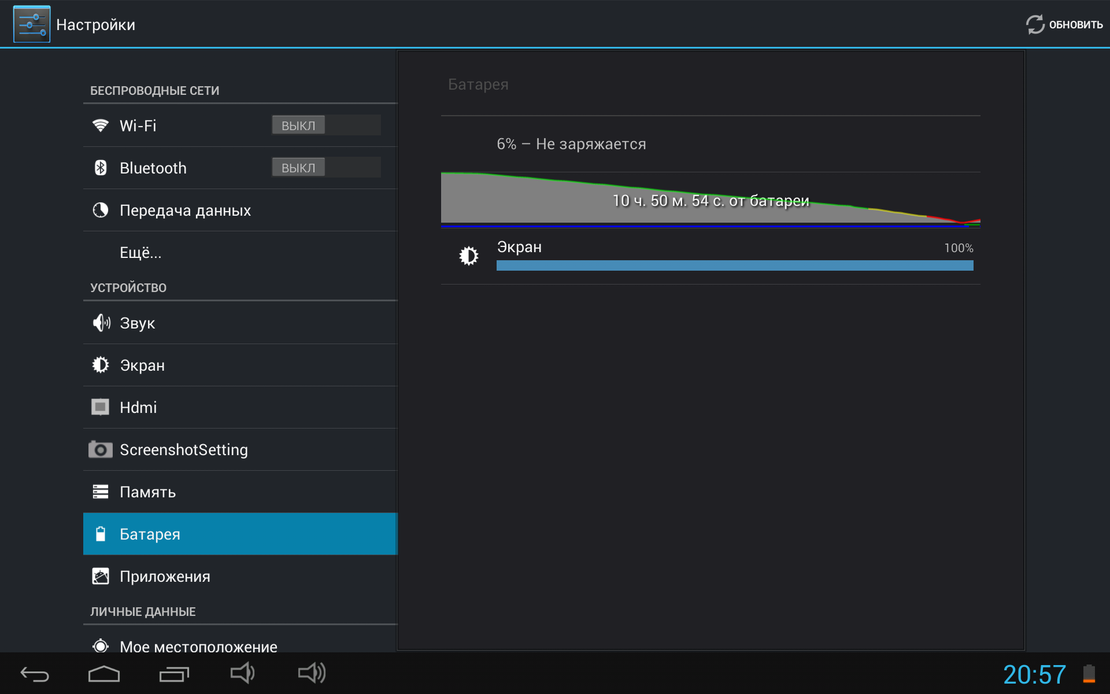Click the data usage pie icon
This screenshot has height=694, width=1110.
coord(101,210)
